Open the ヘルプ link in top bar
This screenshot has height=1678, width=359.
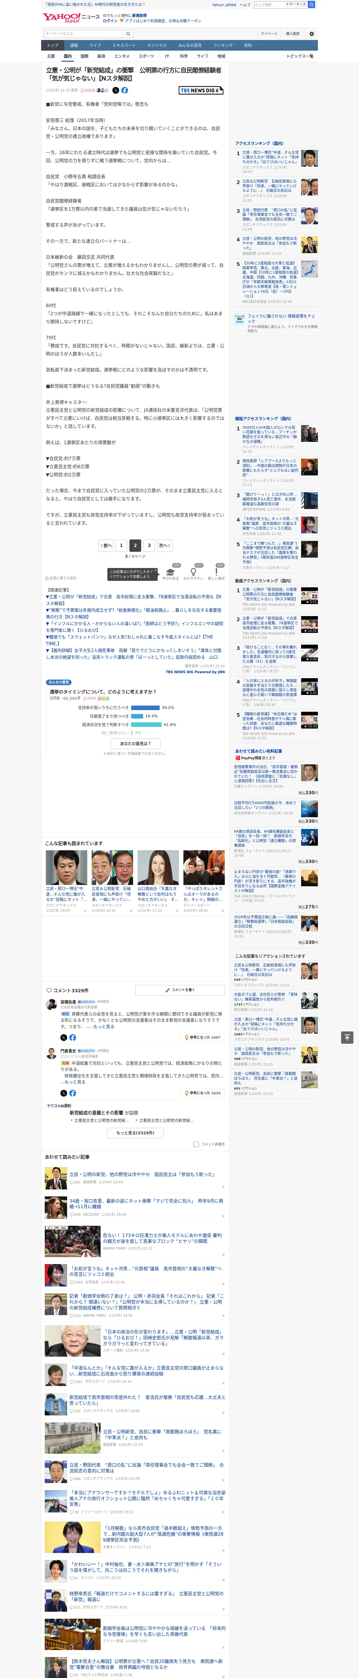point(245,4)
